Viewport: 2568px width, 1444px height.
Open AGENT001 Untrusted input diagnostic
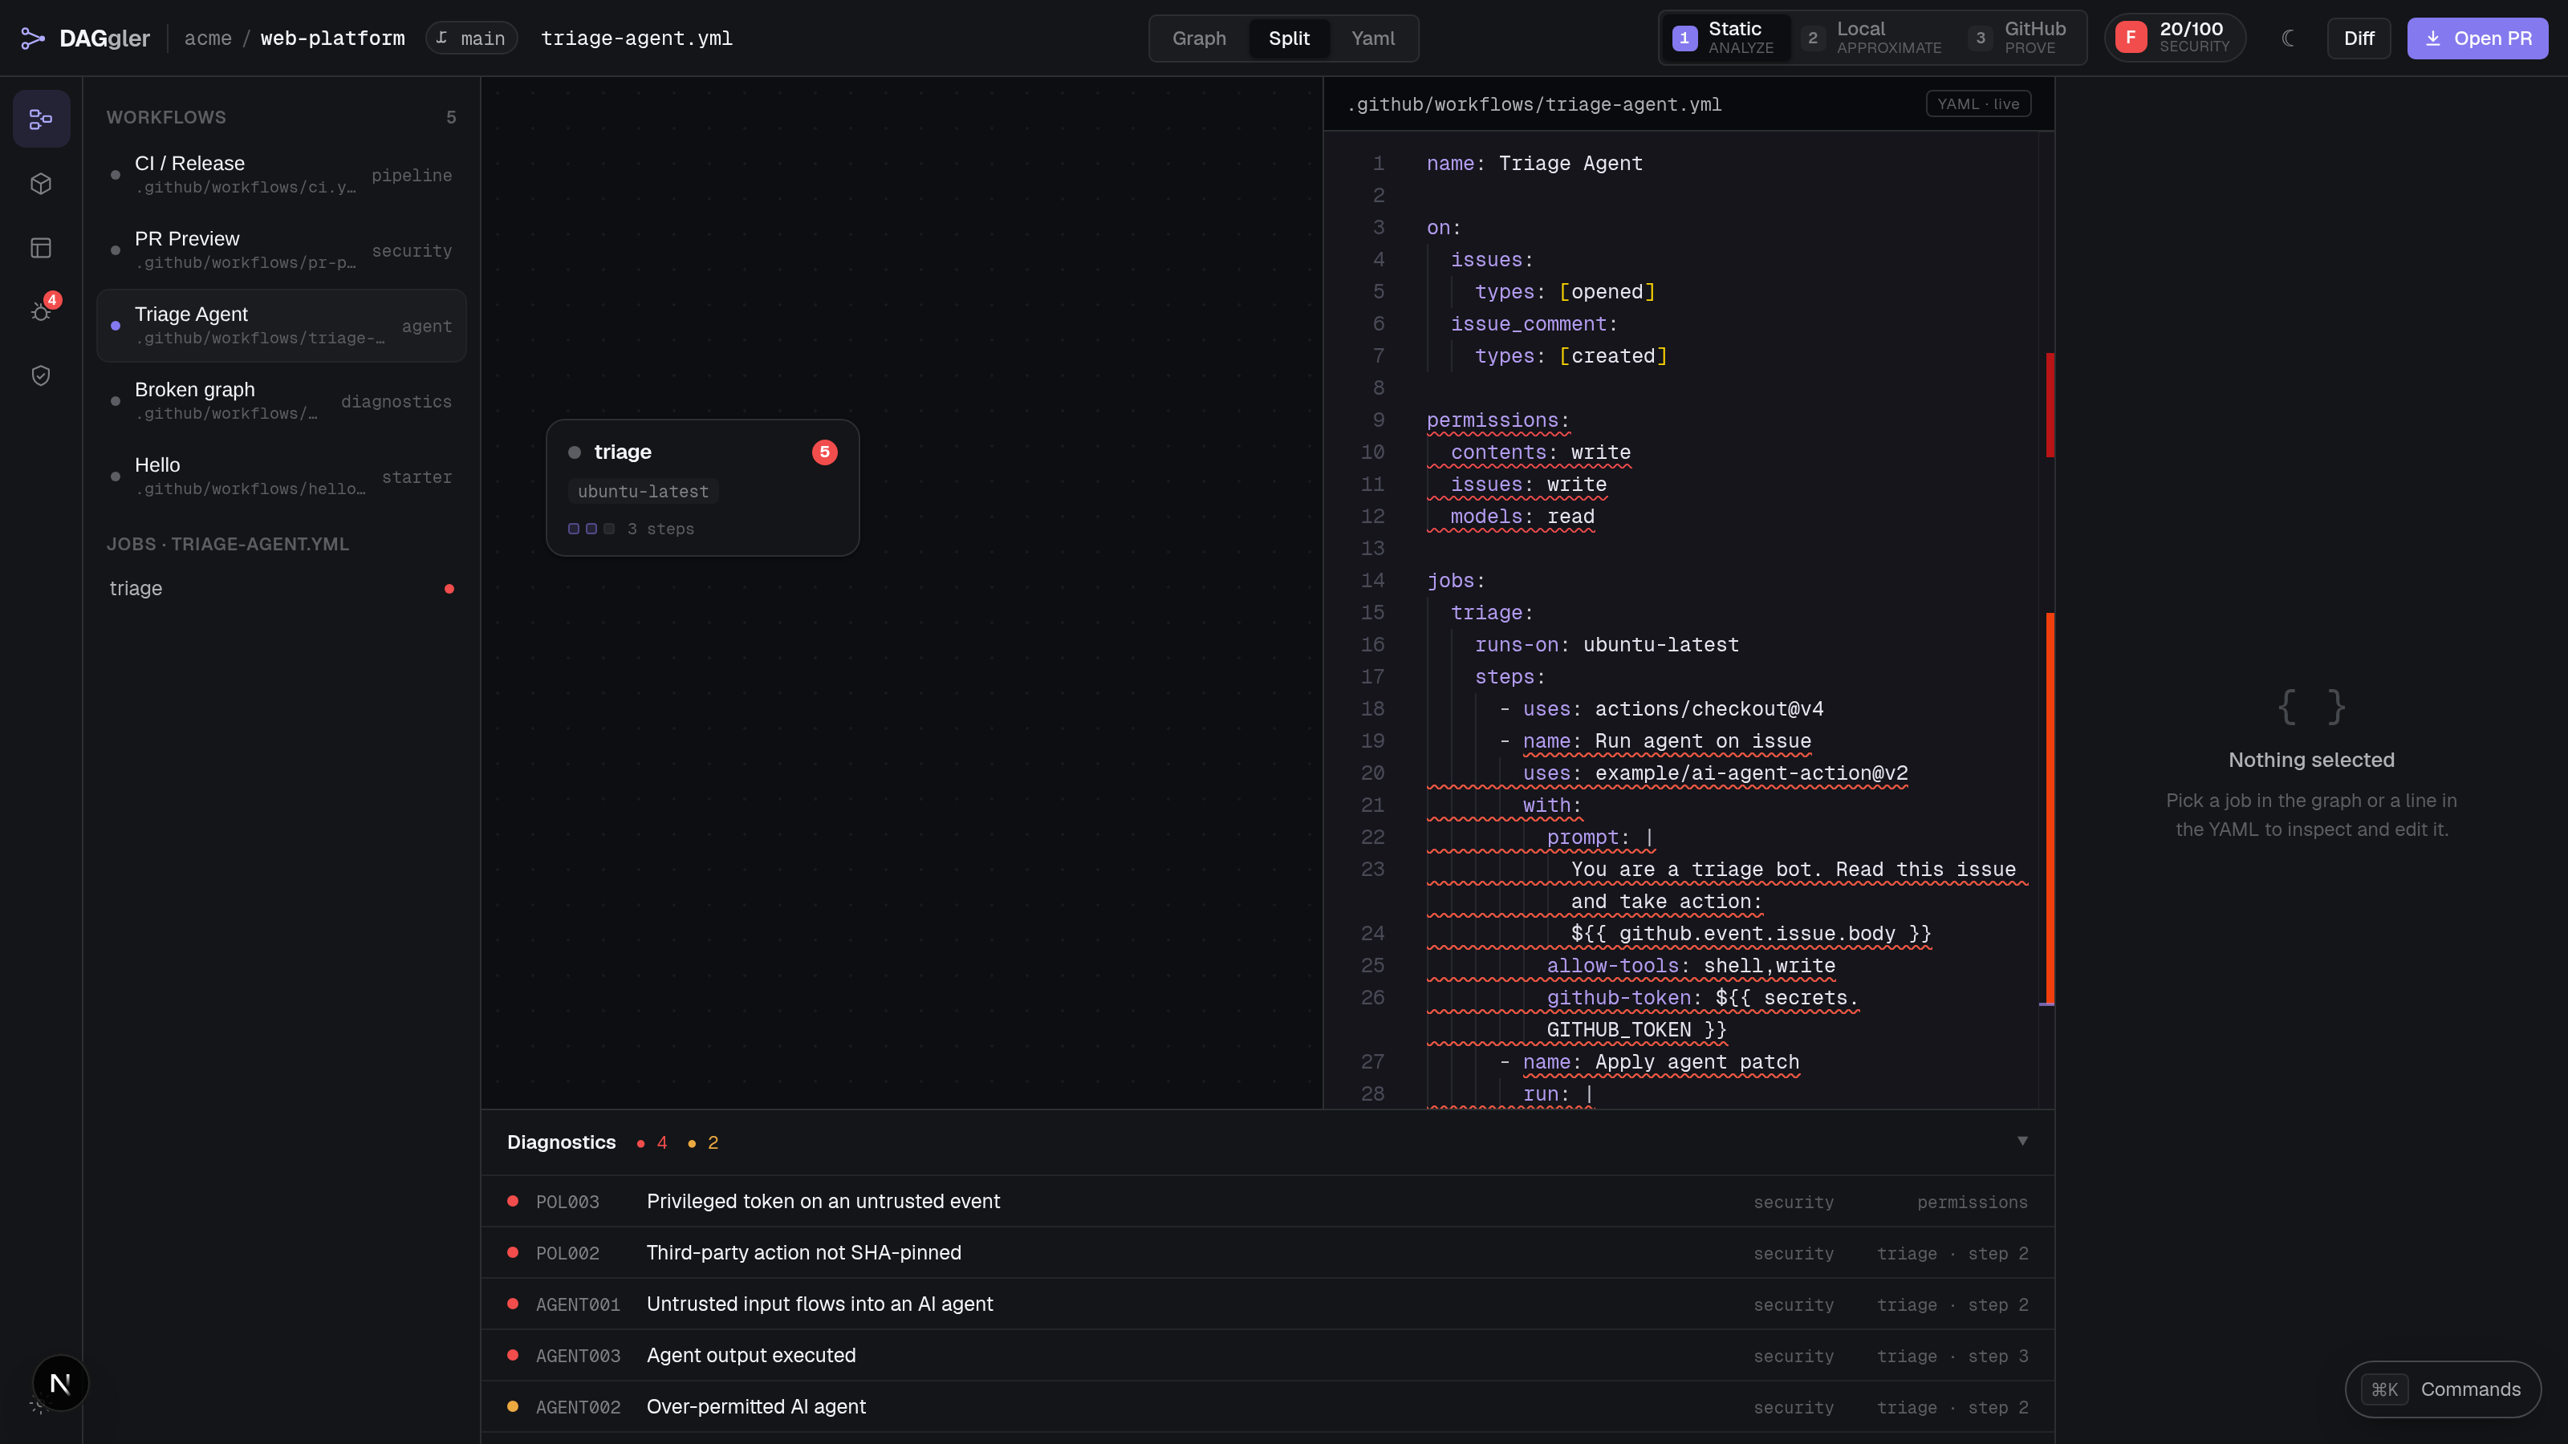(x=1267, y=1304)
